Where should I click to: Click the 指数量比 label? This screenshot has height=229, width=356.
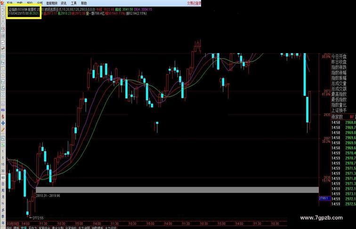[339, 105]
